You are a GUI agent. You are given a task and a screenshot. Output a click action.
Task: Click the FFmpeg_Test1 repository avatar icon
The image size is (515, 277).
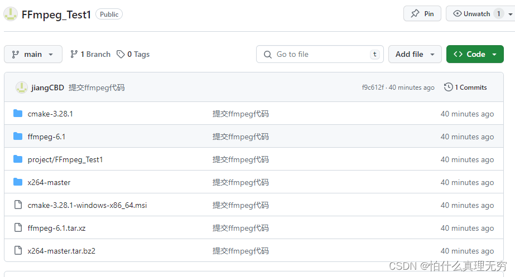(x=11, y=14)
